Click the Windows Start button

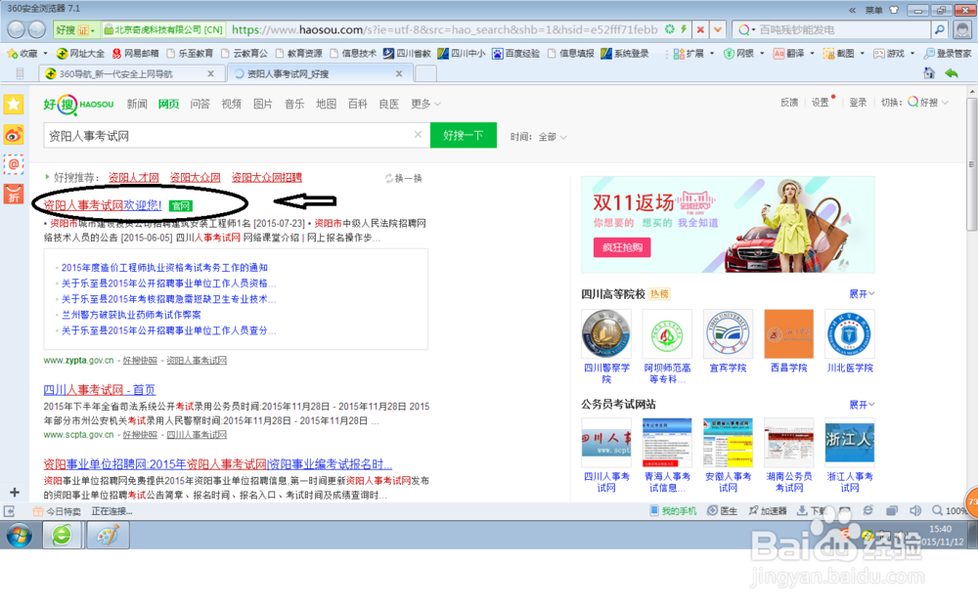point(20,535)
